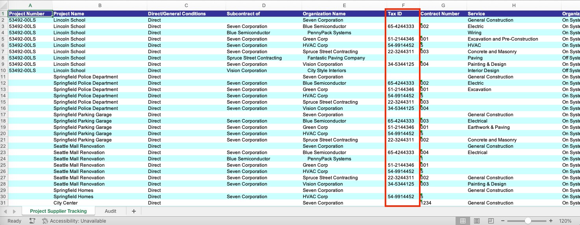Click the select-all corner of the grid
This screenshot has width=580, height=225.
4,6
